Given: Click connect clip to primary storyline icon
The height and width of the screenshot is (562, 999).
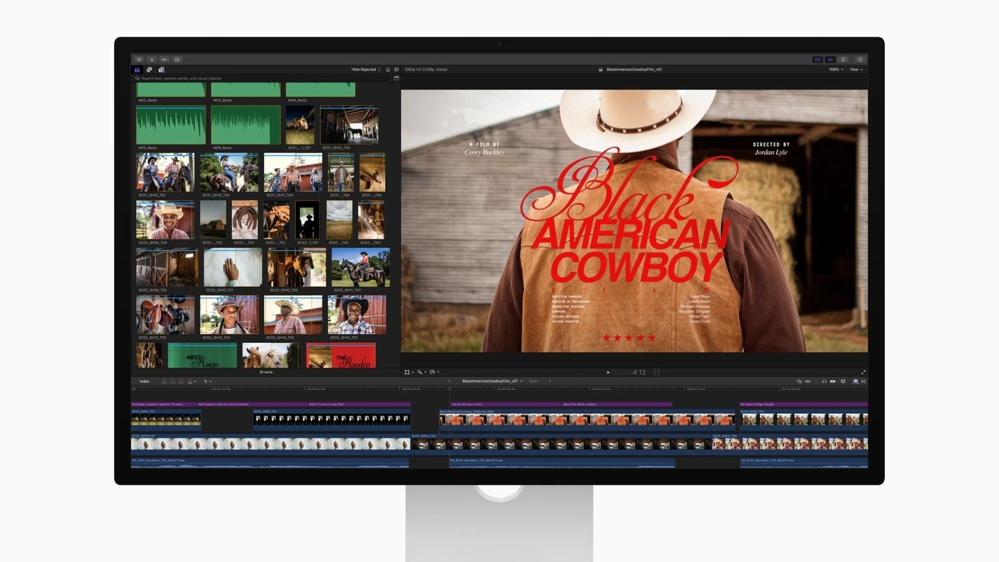Looking at the screenshot, I should coord(164,381).
